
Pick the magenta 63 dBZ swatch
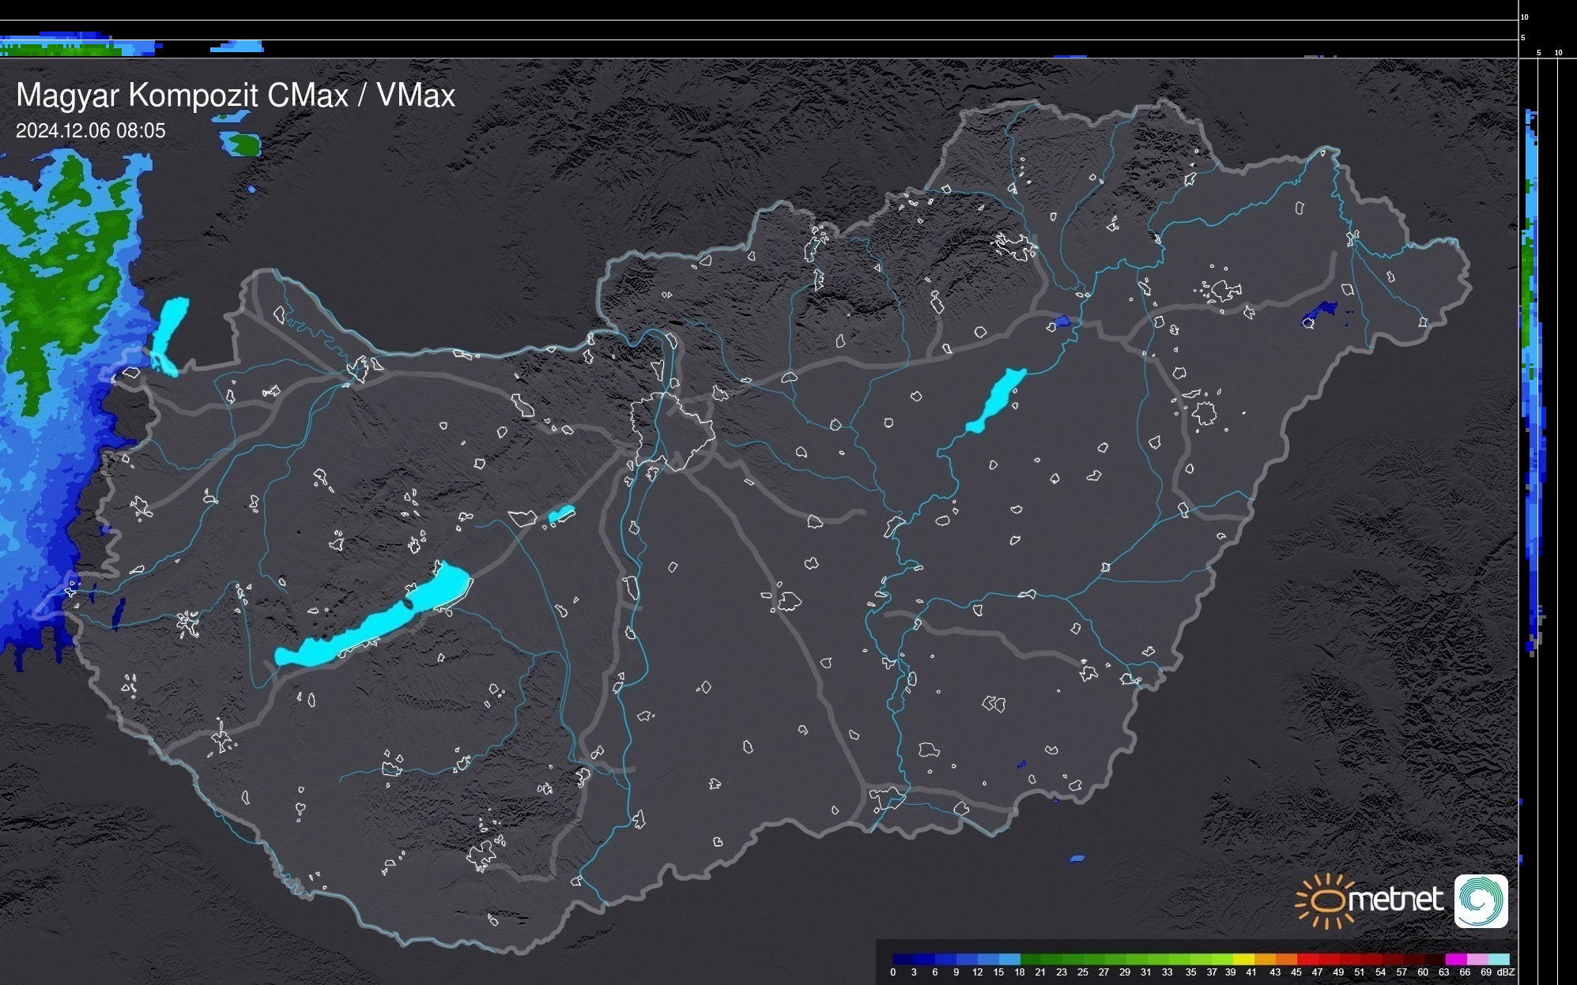1454,959
